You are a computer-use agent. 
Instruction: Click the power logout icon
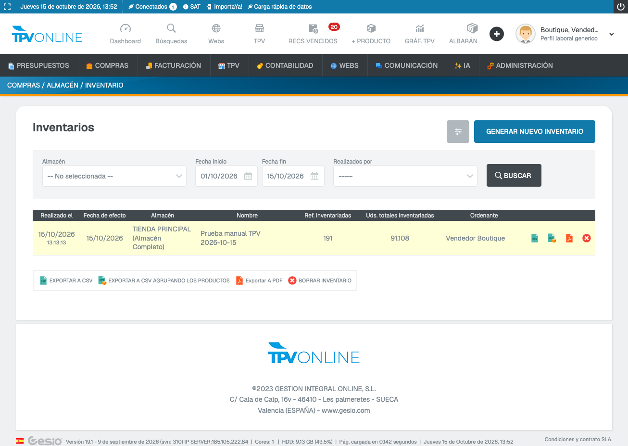coord(621,7)
